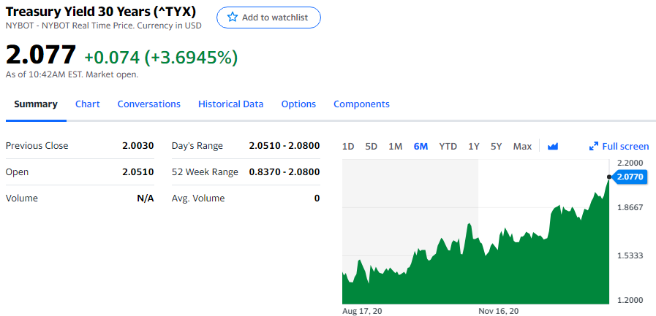Switch to the Conversations tab
656x316 pixels.
pos(149,104)
